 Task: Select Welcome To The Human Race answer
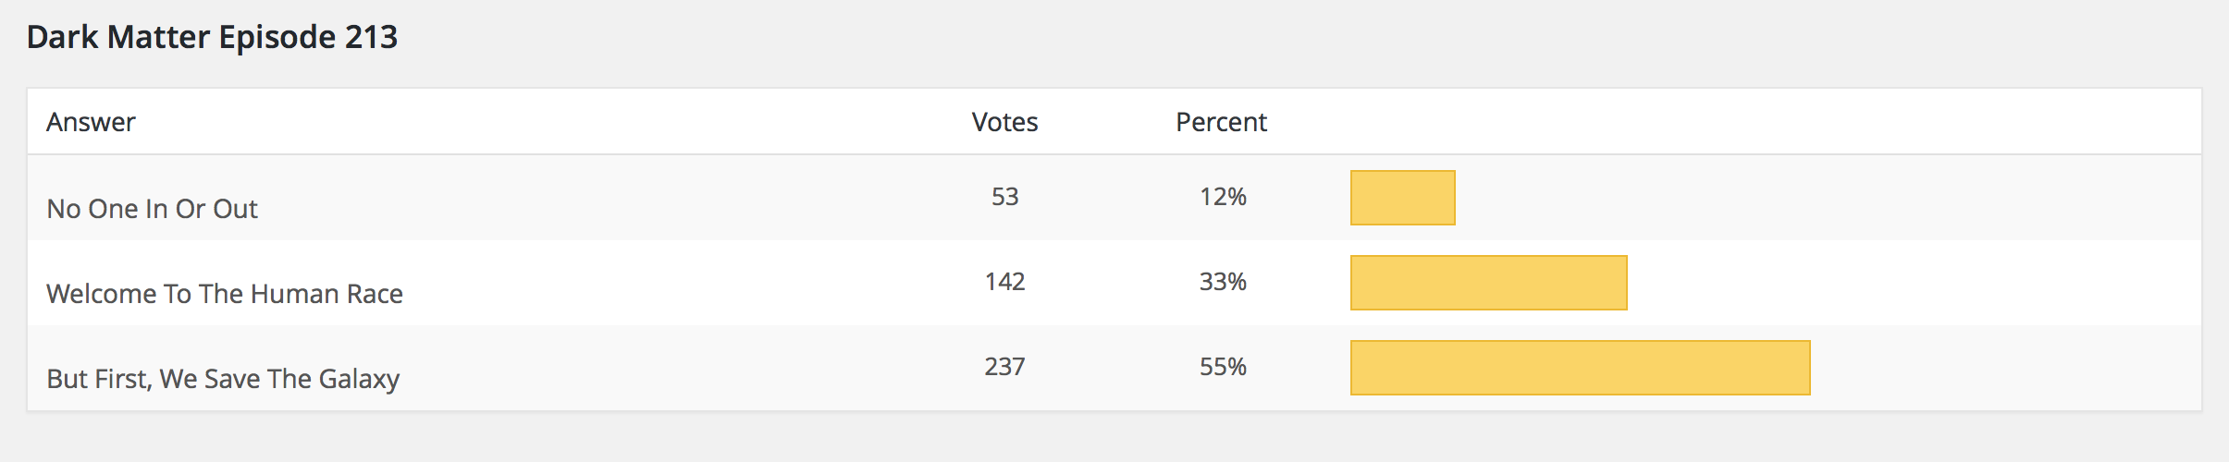[225, 294]
